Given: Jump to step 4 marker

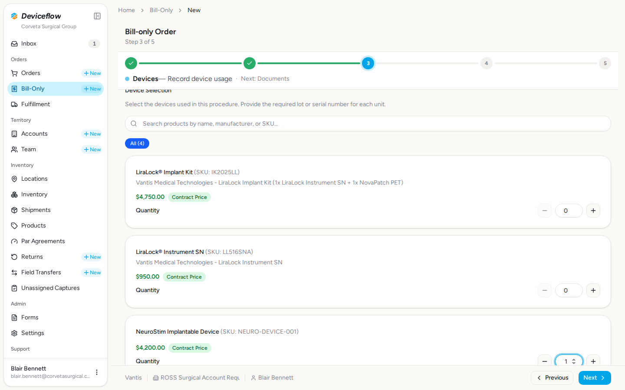Looking at the screenshot, I should pos(487,63).
